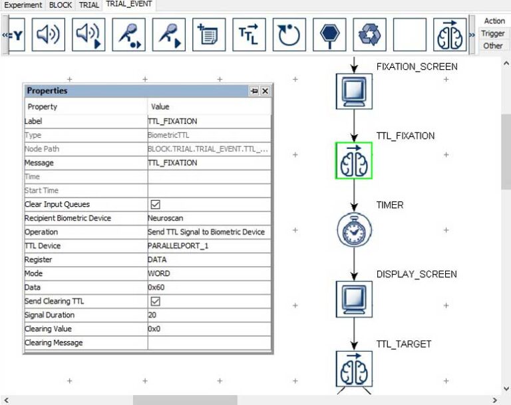Click the Property column header
Image resolution: width=511 pixels, height=405 pixels.
point(86,106)
